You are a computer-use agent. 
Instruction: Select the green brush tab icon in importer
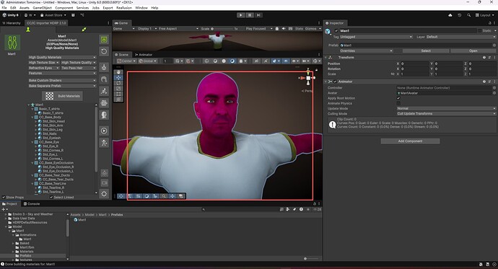point(84,30)
